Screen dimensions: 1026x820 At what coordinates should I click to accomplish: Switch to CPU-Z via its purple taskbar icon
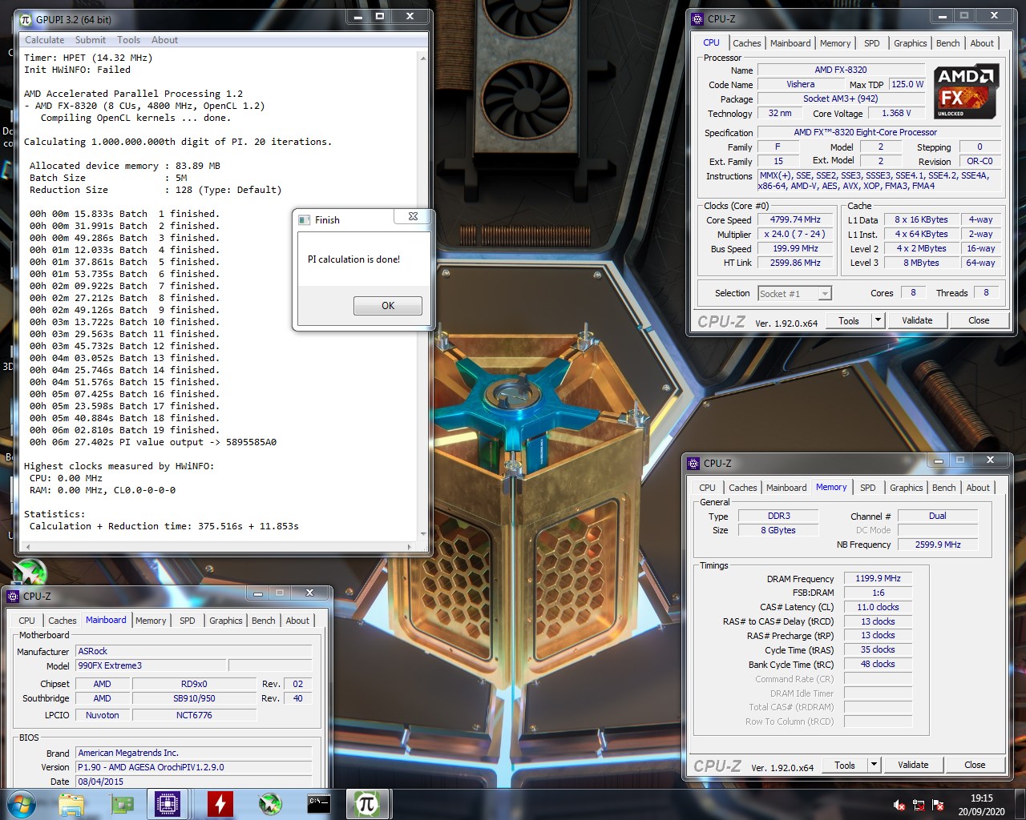coord(168,804)
